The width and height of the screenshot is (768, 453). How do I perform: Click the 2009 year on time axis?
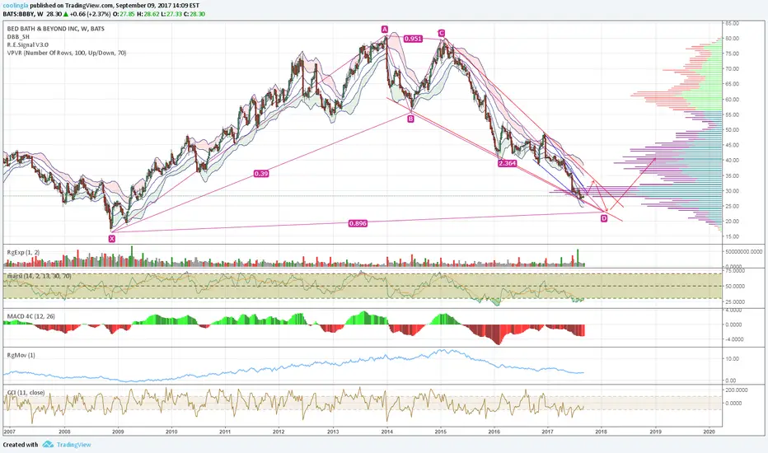tap(118, 432)
